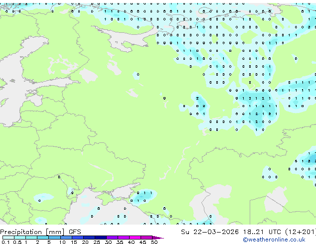Pick the 25–30 mm navy legend swatch
Screen dimensions: 316x244
pos(101,238)
